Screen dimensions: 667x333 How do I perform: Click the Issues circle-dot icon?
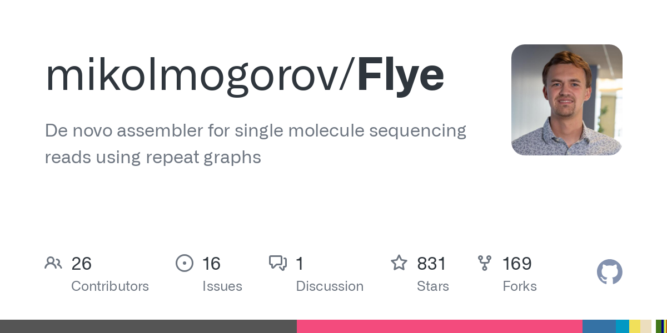pos(185,263)
